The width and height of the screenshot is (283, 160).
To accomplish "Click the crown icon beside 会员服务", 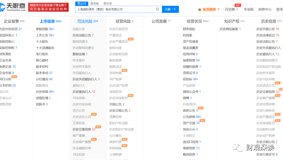I will click(200, 9).
